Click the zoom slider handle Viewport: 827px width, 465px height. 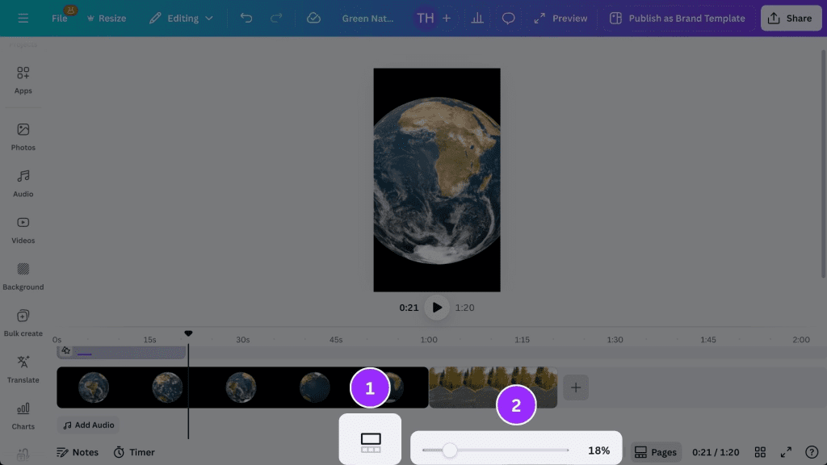coord(450,450)
